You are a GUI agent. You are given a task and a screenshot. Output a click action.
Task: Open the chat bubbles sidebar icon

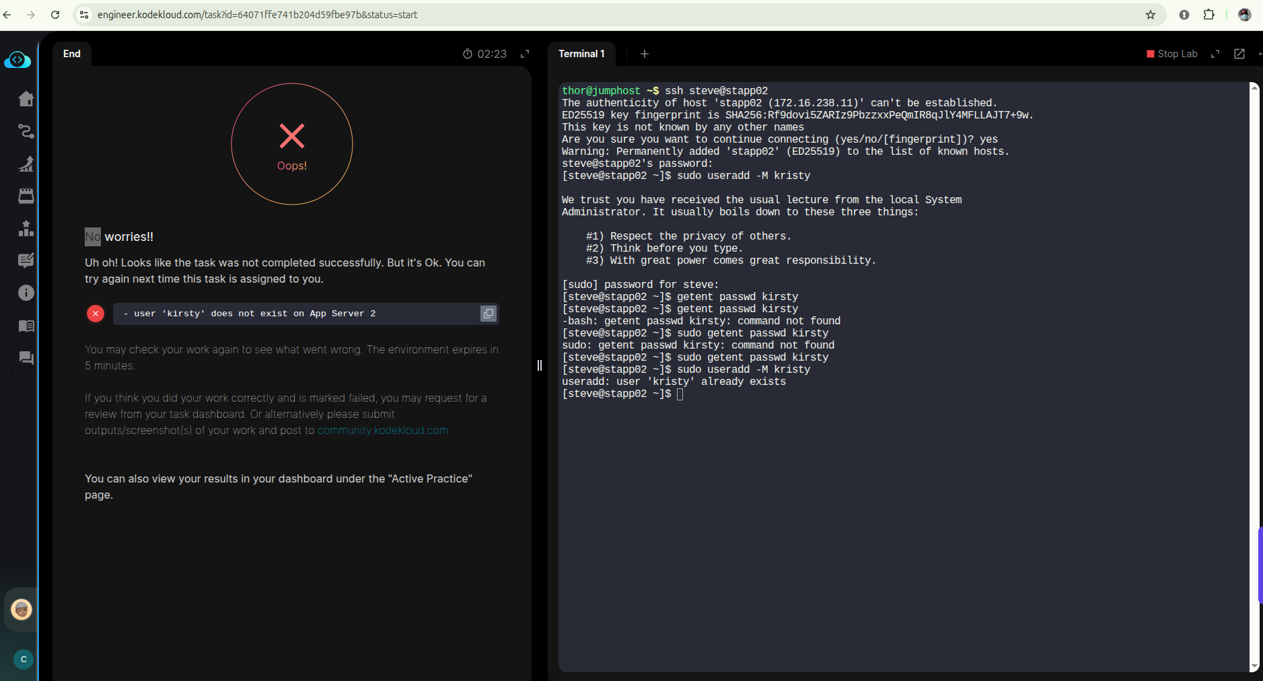[26, 358]
